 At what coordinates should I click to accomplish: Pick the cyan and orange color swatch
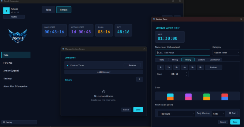pyautogui.click(x=170, y=97)
